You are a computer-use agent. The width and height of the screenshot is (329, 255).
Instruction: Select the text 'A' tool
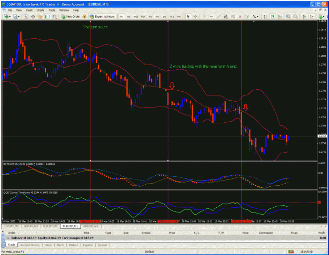pos(240,16)
